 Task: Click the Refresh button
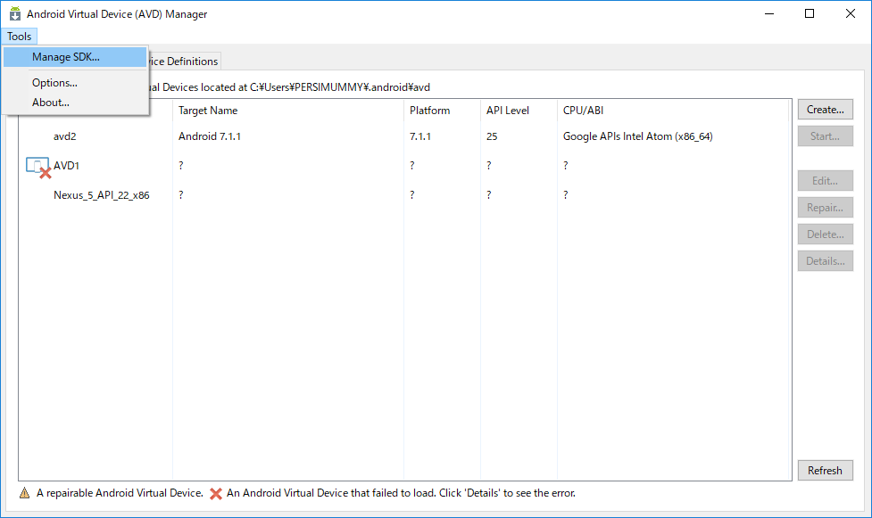coord(826,470)
